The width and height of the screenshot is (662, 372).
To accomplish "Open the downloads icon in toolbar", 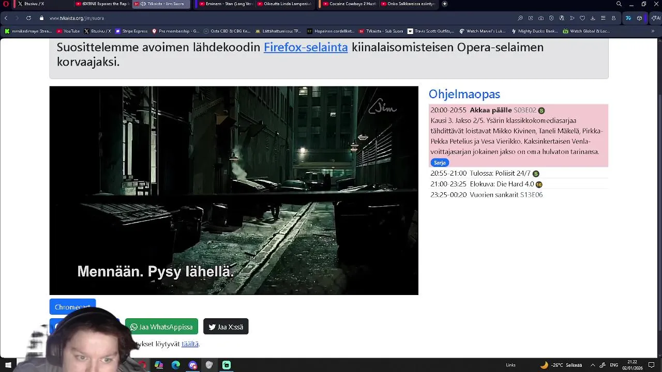I will pyautogui.click(x=593, y=18).
